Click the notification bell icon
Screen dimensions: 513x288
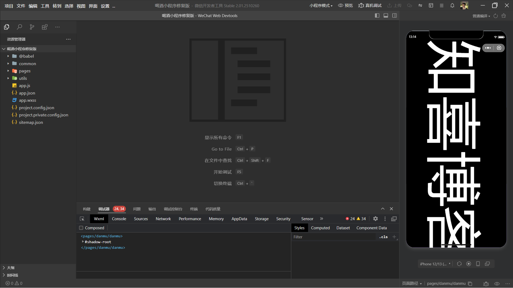tap(452, 6)
